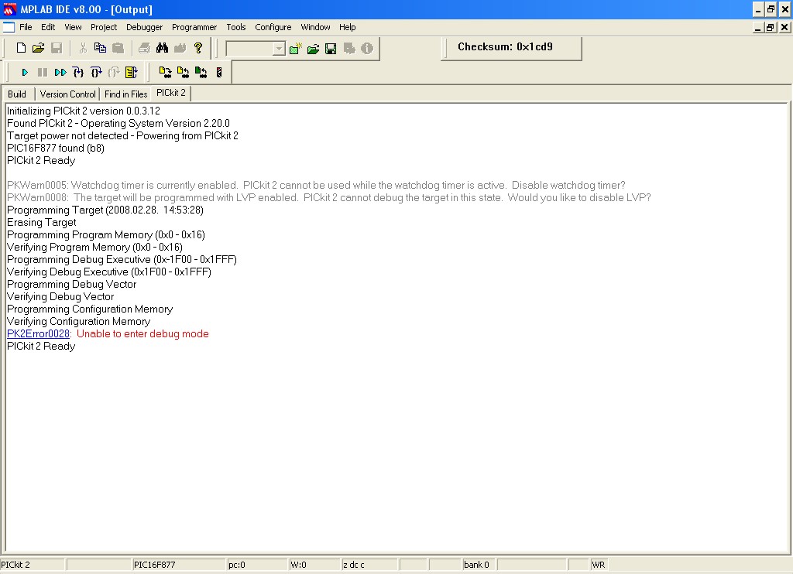The height and width of the screenshot is (574, 793).
Task: Click the Step Out icon
Action: tap(114, 72)
